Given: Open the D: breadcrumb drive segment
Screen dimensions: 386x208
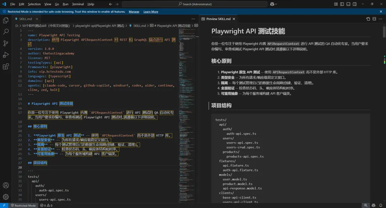Looking at the screenshot, I should click(17, 26).
